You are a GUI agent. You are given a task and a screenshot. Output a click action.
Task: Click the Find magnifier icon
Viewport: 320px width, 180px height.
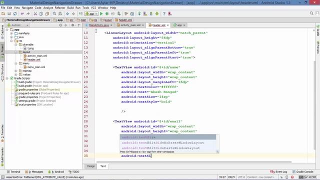click(54, 13)
